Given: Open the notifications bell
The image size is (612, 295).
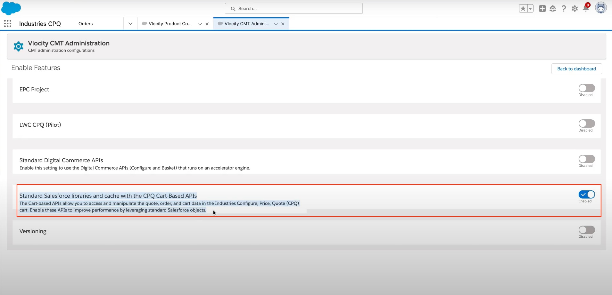Looking at the screenshot, I should click(x=586, y=9).
